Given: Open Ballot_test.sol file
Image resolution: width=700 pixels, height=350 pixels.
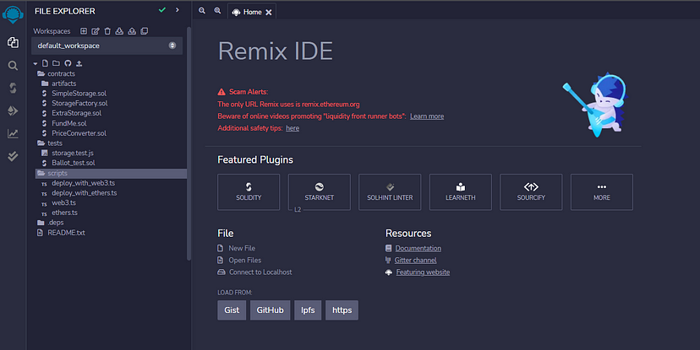Looking at the screenshot, I should [x=74, y=163].
